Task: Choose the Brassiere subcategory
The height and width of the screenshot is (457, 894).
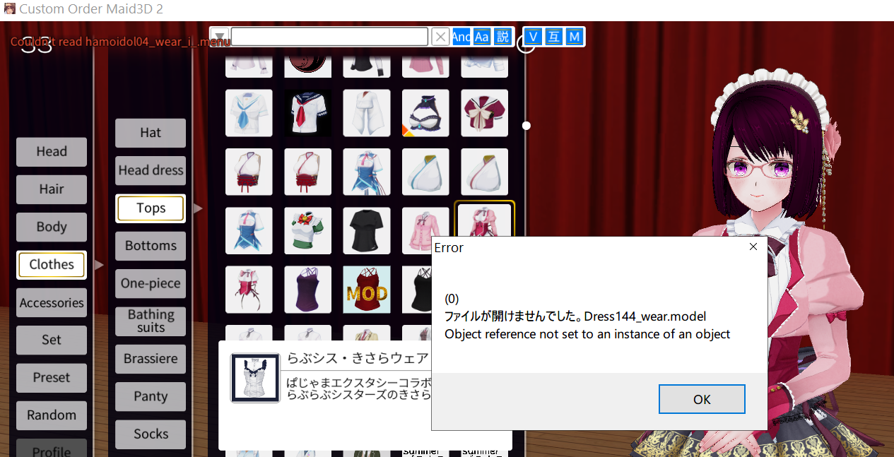Action: (x=151, y=359)
